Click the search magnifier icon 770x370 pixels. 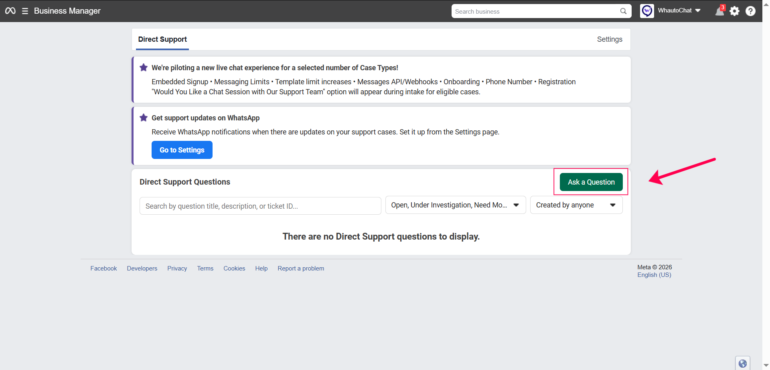(623, 11)
